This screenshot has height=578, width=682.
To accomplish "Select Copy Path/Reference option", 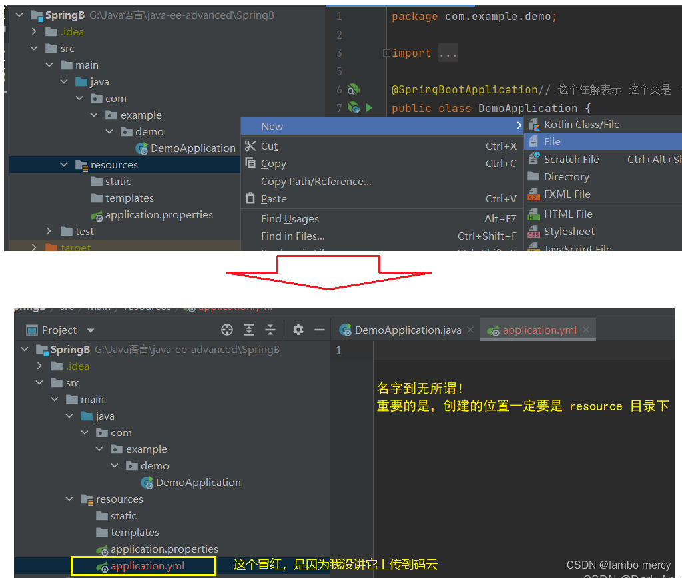I will click(x=382, y=182).
